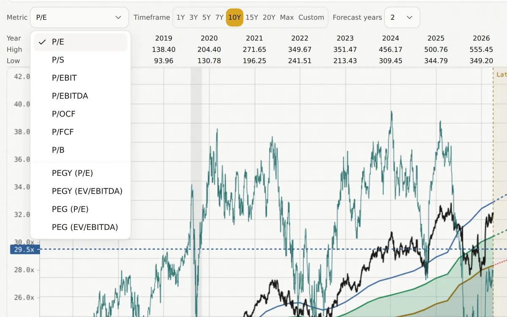Viewport: 507px width, 317px height.
Task: Select PEG (P/E) metric option
Action: coord(80,209)
